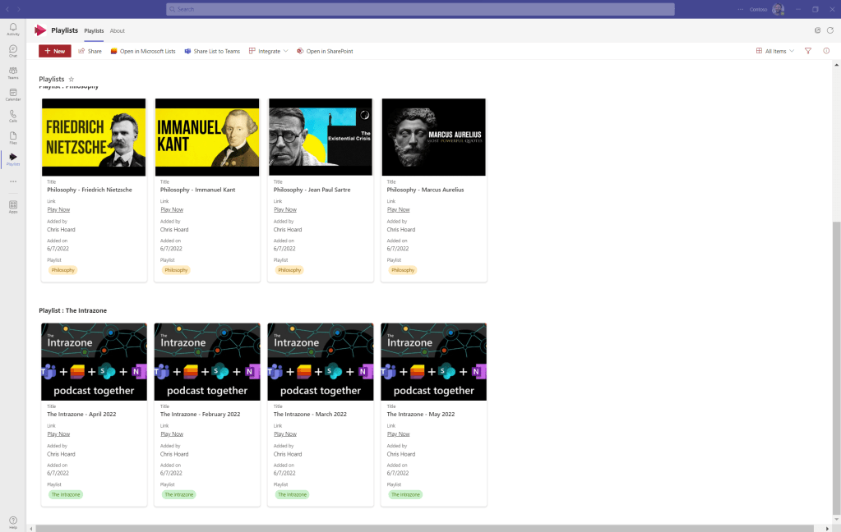Viewport: 841px width, 532px height.
Task: Open Chat from the left rail
Action: (x=13, y=51)
